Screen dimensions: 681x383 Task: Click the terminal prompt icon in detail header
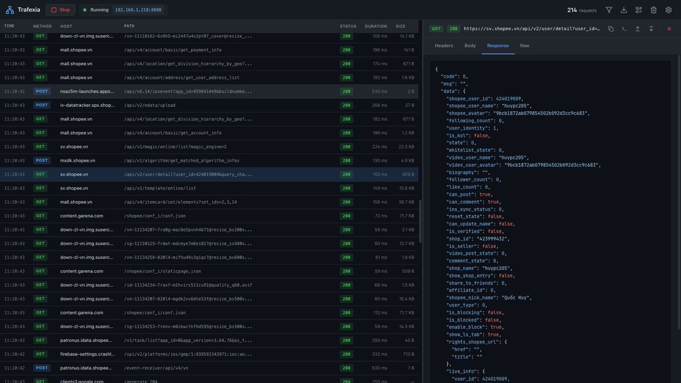[x=624, y=28]
